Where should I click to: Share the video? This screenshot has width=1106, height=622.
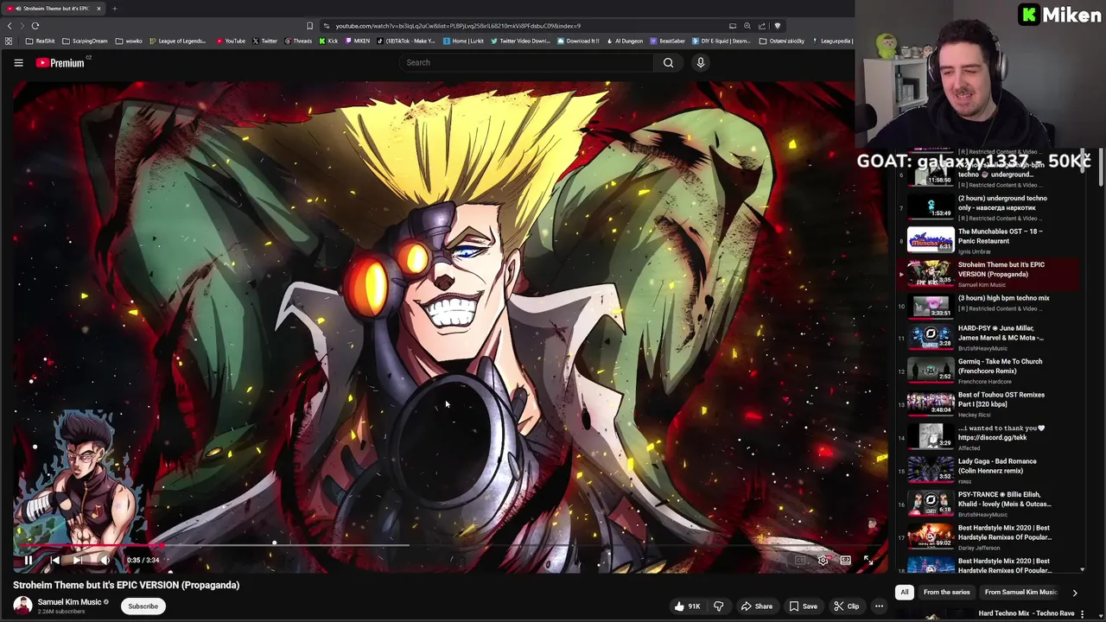[757, 606]
